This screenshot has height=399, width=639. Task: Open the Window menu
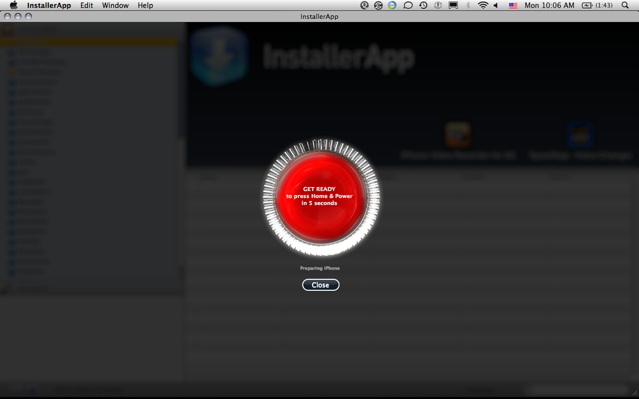point(115,5)
